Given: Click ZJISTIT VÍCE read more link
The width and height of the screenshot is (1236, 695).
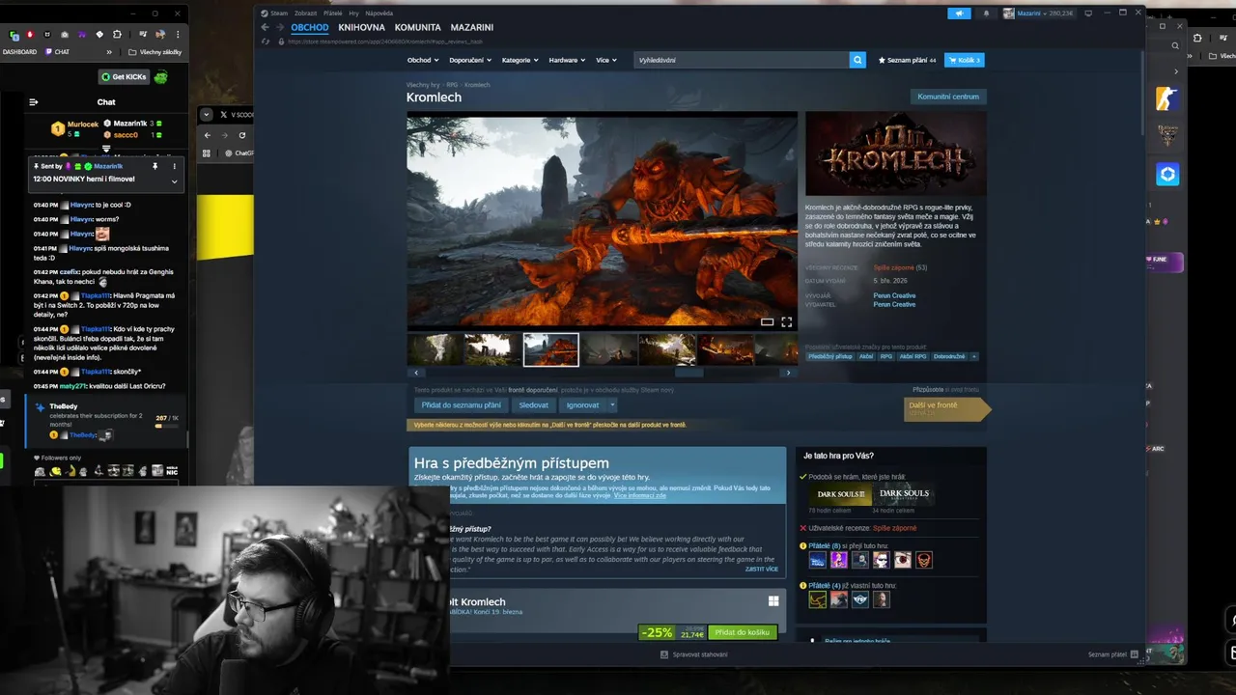Looking at the screenshot, I should click(761, 569).
